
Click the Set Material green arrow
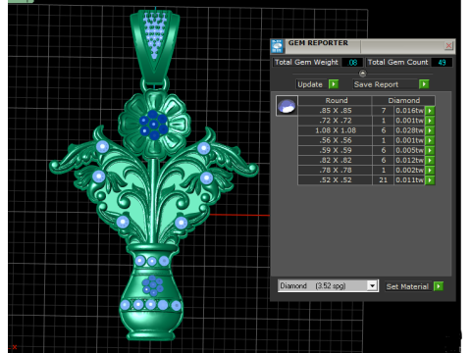point(439,286)
